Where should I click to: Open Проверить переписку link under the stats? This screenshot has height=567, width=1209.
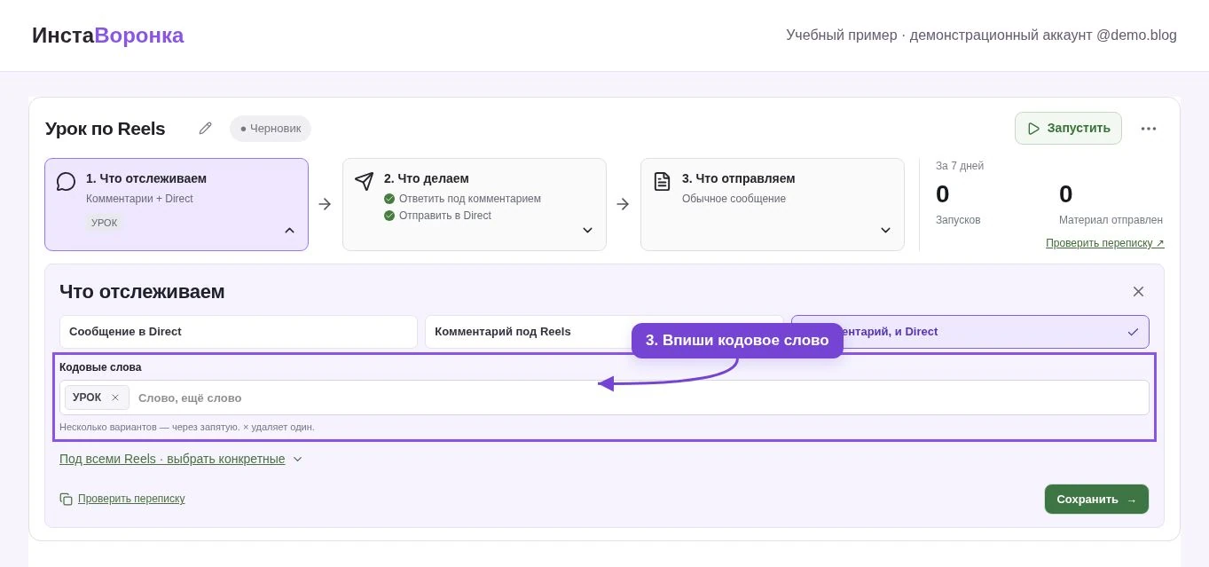1105,243
